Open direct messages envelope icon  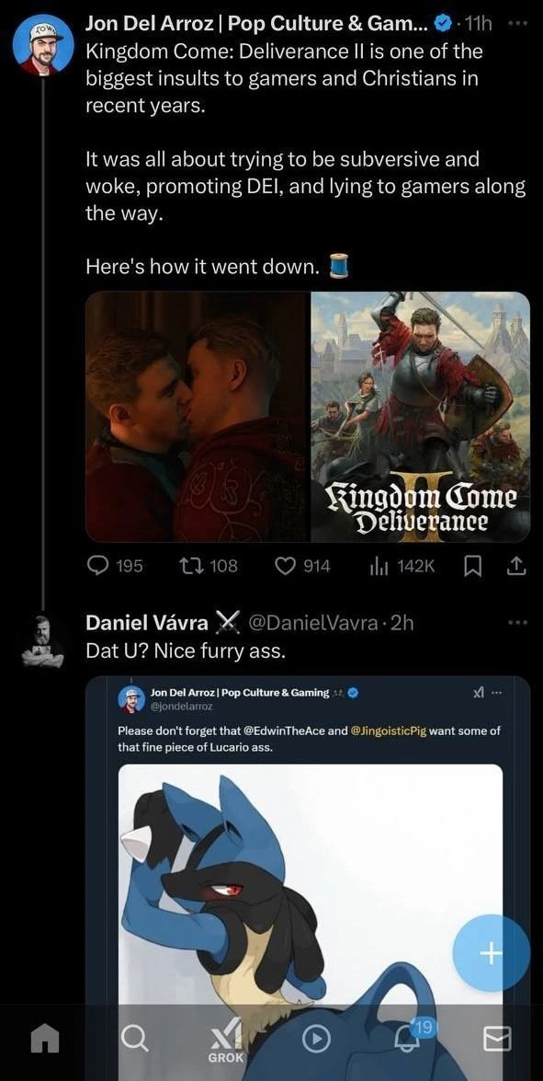click(x=497, y=1037)
